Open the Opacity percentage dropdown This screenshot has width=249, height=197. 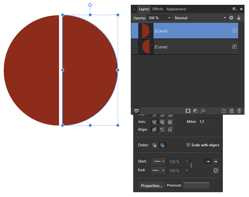pos(169,18)
